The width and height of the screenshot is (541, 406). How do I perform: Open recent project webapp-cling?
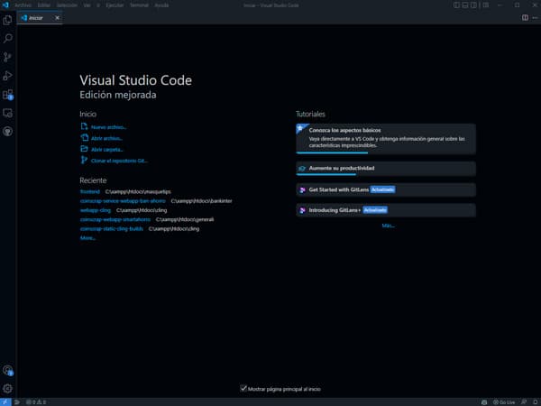(x=96, y=210)
